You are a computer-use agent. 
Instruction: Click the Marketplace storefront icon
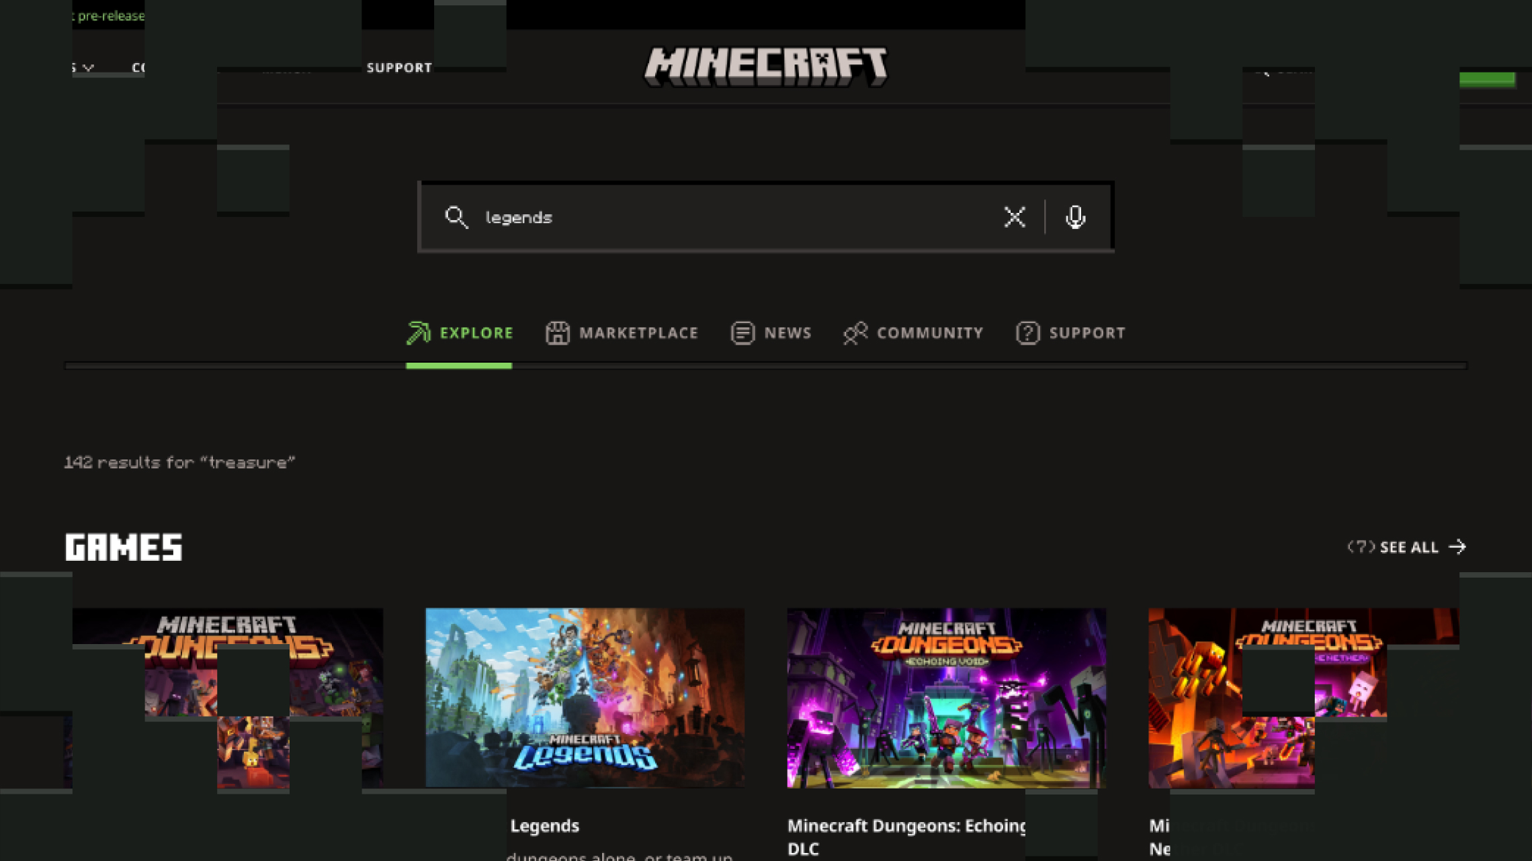coord(557,332)
